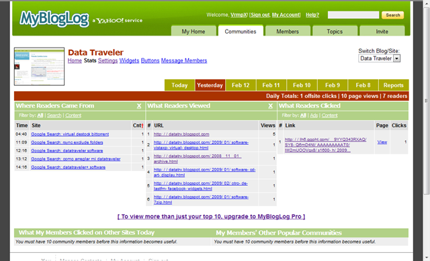
Task: Open the virtual destock bittorrent search referrer
Action: click(x=70, y=134)
